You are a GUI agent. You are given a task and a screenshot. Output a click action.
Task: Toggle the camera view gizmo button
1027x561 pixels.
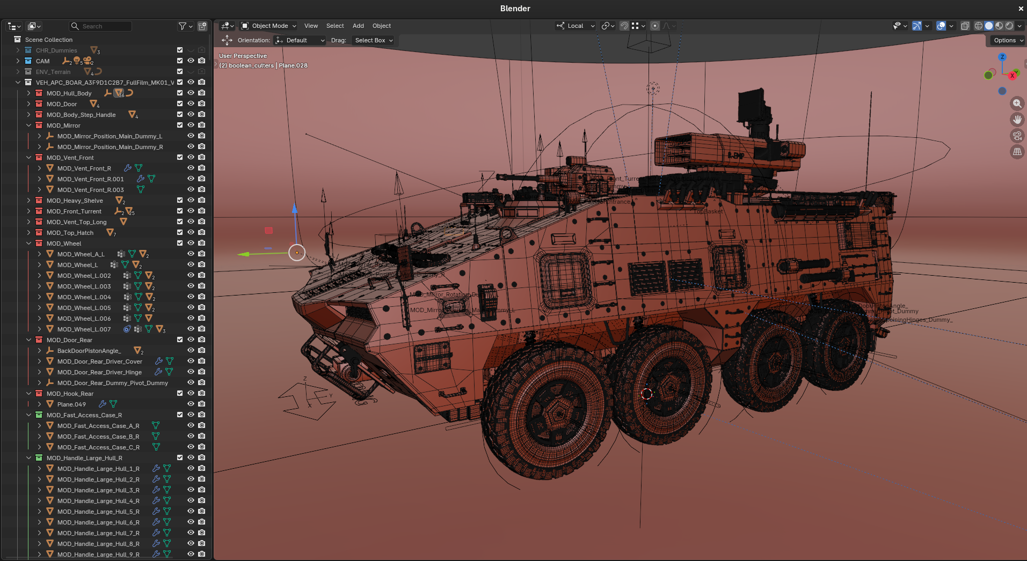pyautogui.click(x=1017, y=136)
